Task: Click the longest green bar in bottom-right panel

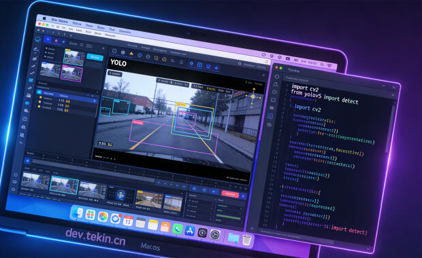Action: click(229, 217)
